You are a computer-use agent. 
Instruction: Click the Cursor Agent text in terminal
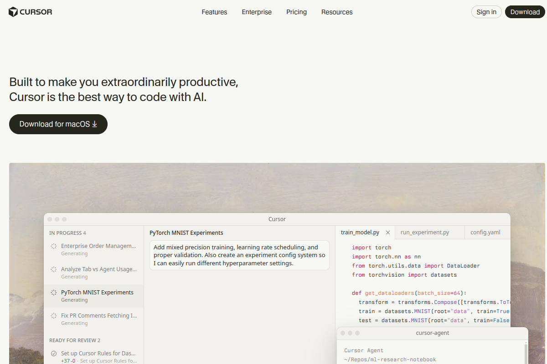[364, 350]
